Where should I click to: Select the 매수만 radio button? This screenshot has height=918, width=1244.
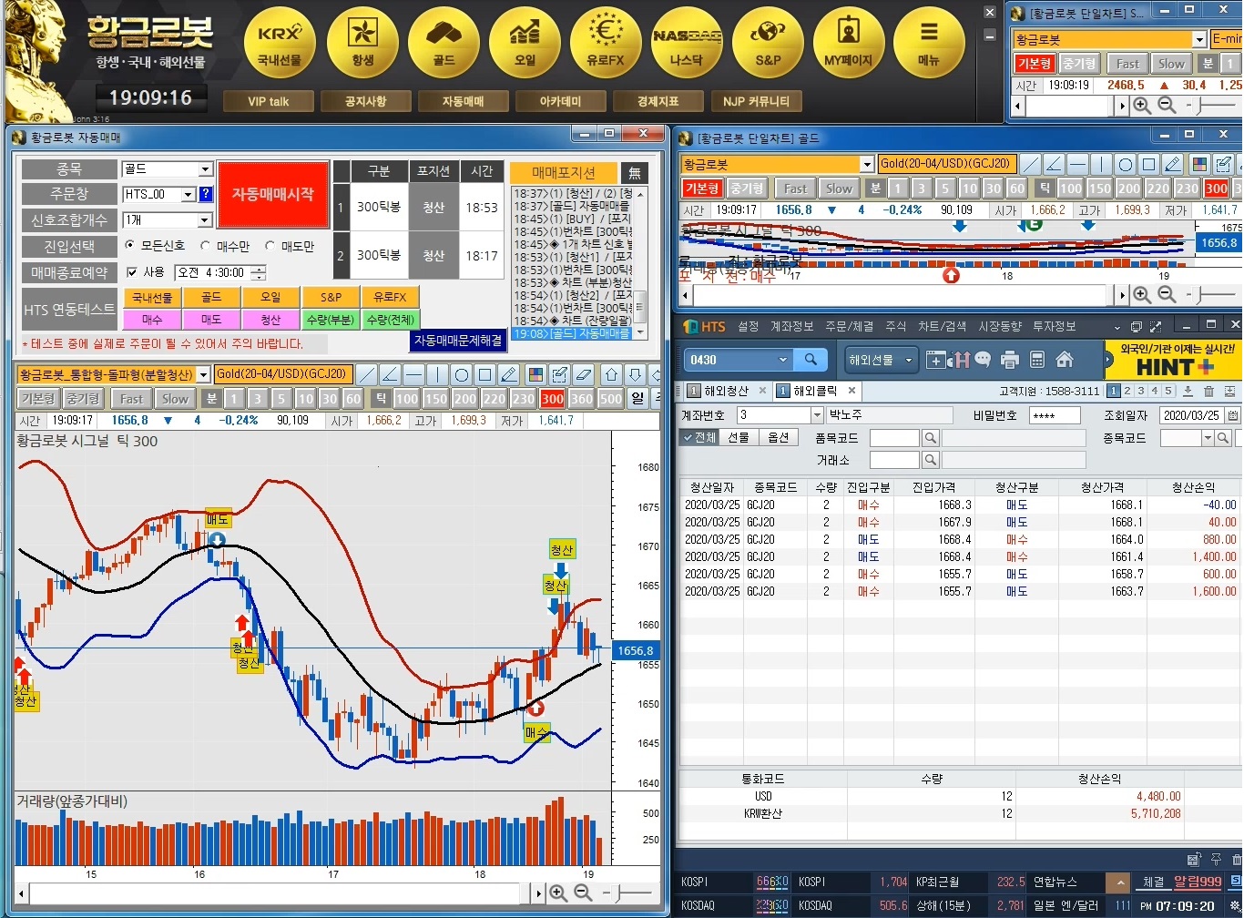click(x=205, y=245)
